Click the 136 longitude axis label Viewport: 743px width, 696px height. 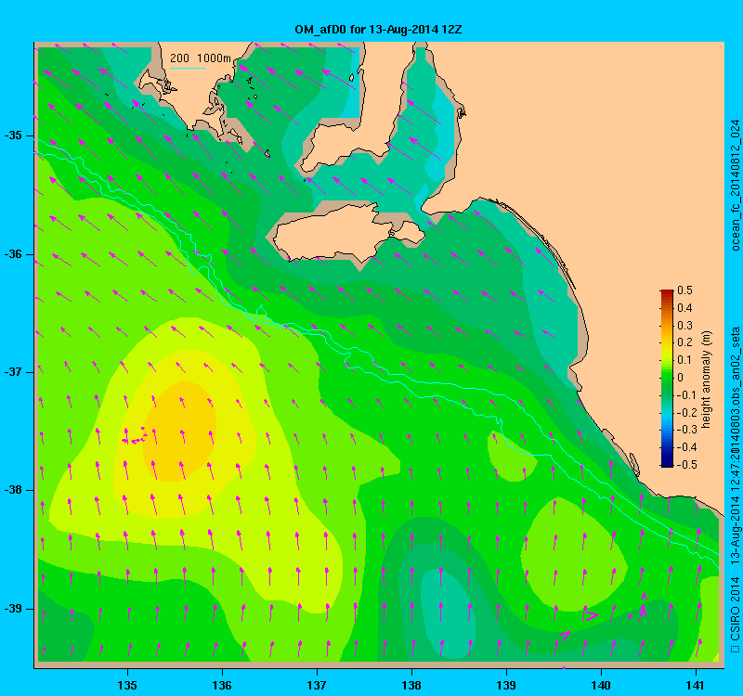tap(222, 685)
